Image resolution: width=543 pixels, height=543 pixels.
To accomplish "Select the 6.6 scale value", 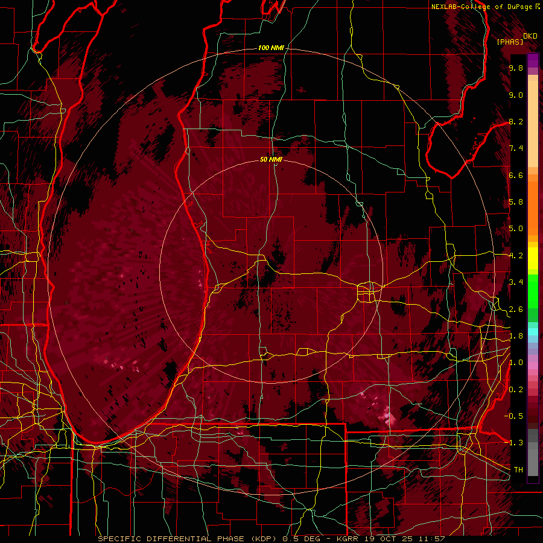I will point(516,175).
